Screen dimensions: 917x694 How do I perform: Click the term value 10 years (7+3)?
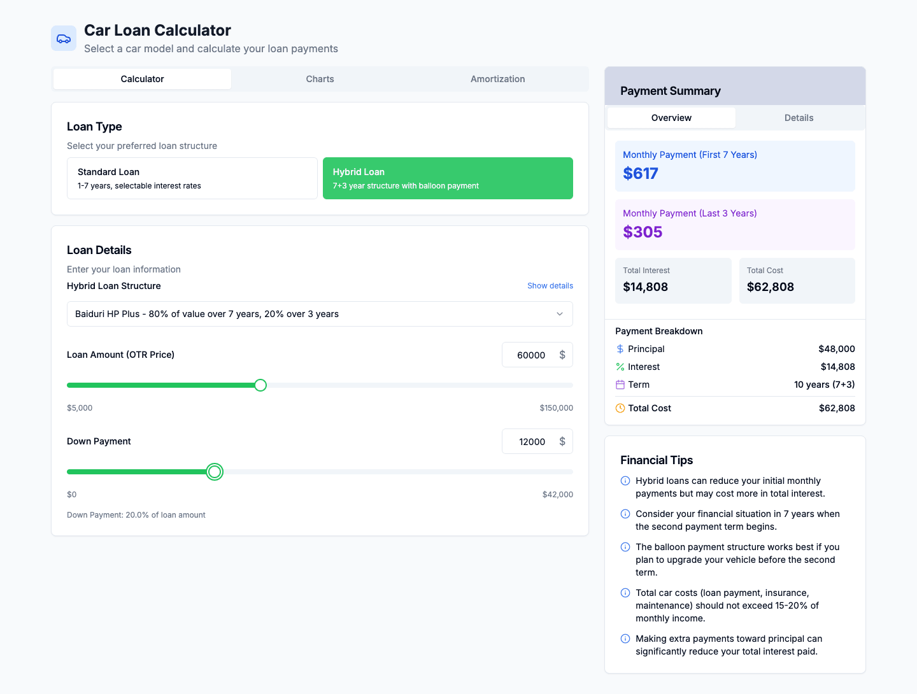tap(825, 385)
